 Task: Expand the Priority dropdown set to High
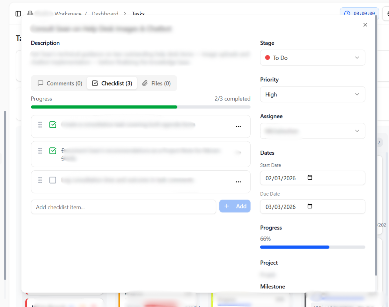(312, 94)
